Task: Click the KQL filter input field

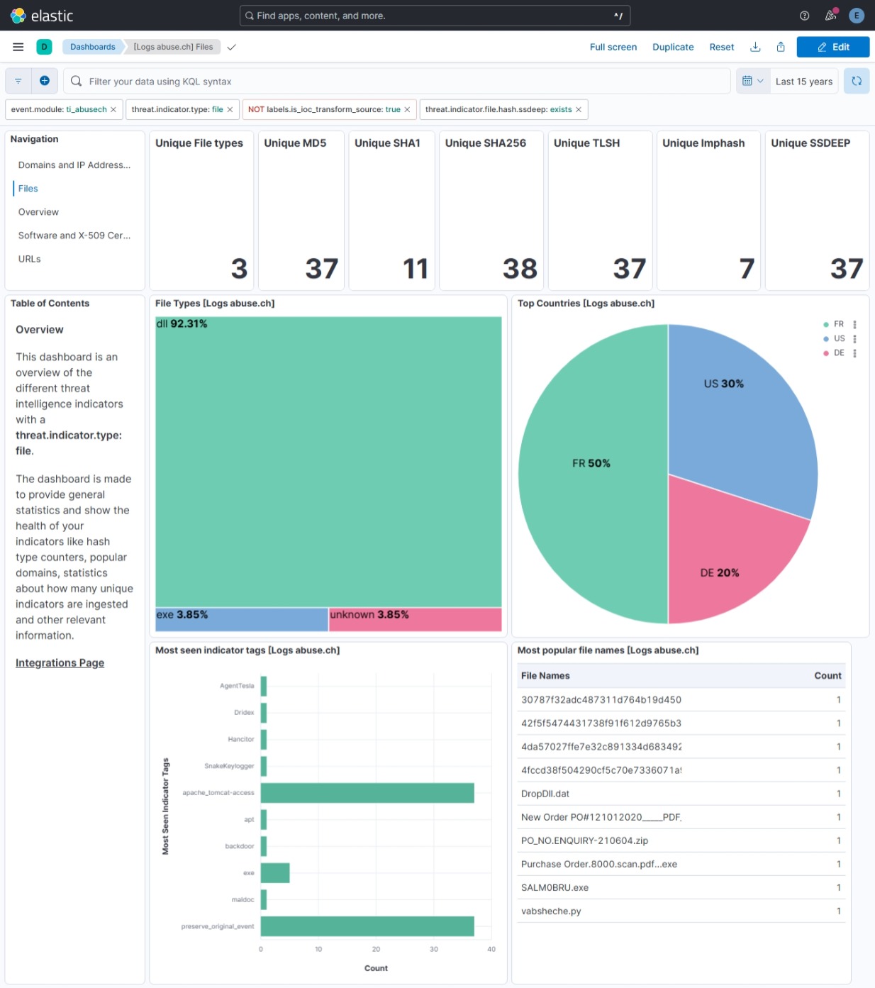Action: click(284, 81)
